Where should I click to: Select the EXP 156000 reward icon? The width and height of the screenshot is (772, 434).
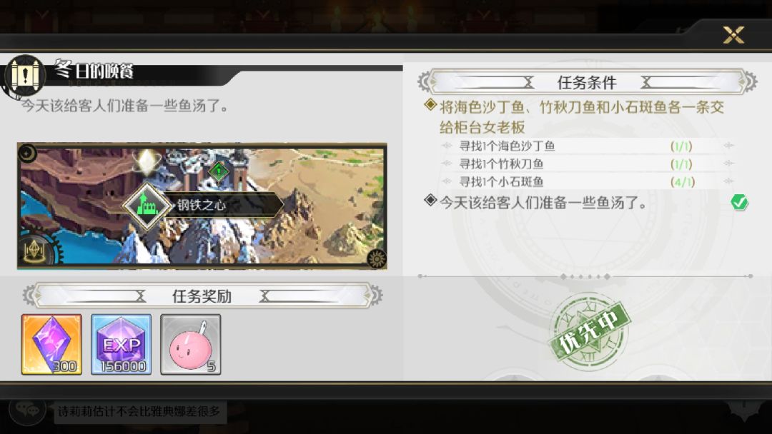click(x=121, y=345)
